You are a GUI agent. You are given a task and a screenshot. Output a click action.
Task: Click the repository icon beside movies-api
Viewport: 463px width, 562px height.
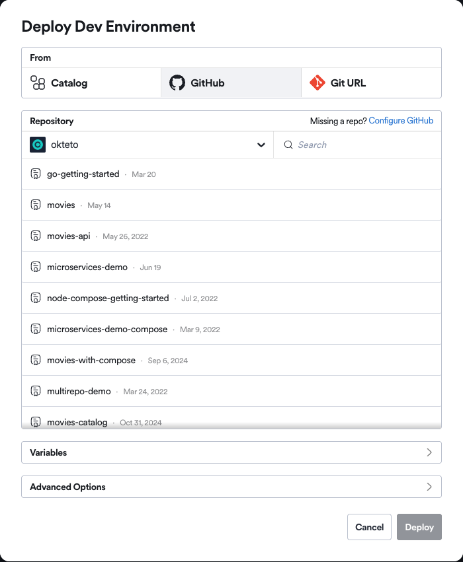(35, 236)
